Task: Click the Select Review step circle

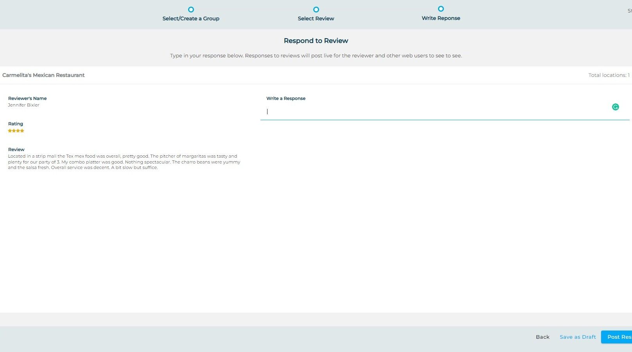Action: (x=316, y=9)
